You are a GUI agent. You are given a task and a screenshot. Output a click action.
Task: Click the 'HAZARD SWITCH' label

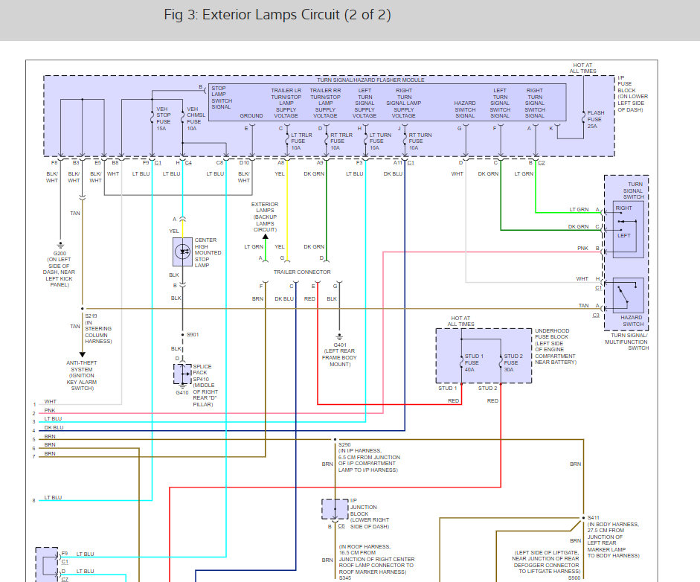(x=632, y=321)
